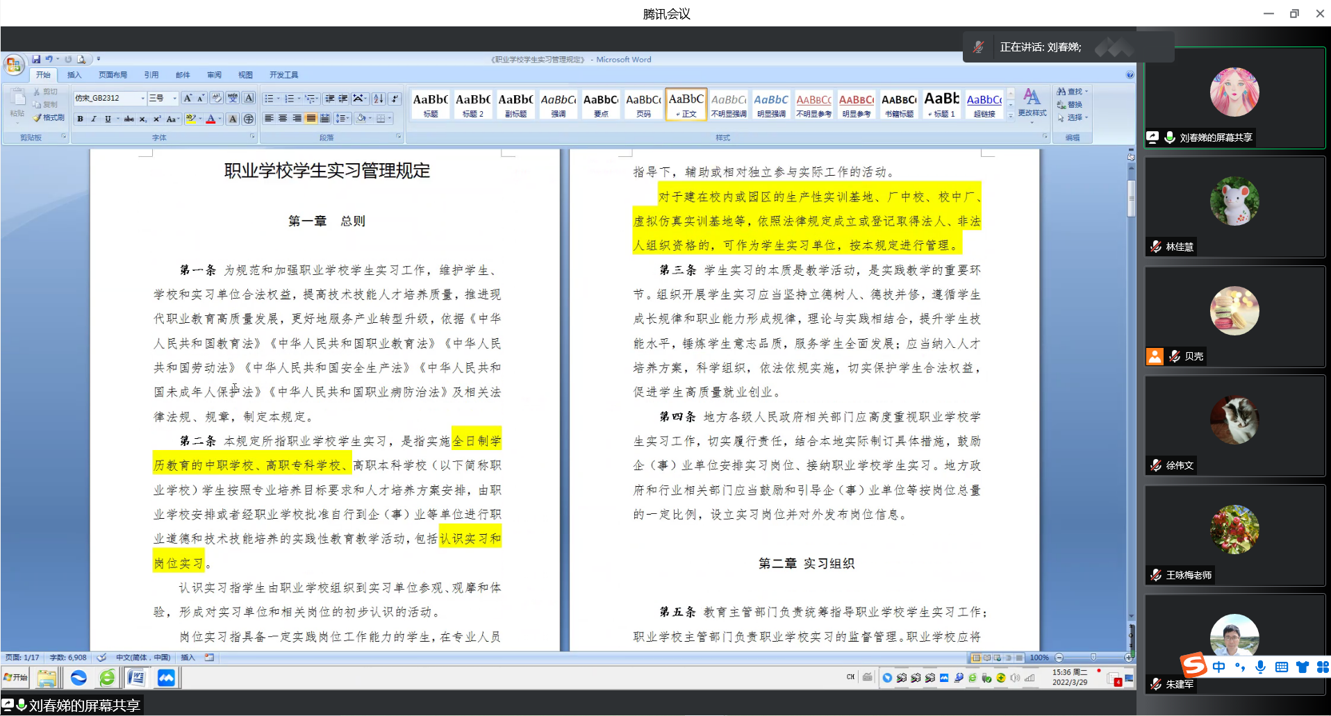
Task: Toggle Character Shading button
Action: pos(233,119)
